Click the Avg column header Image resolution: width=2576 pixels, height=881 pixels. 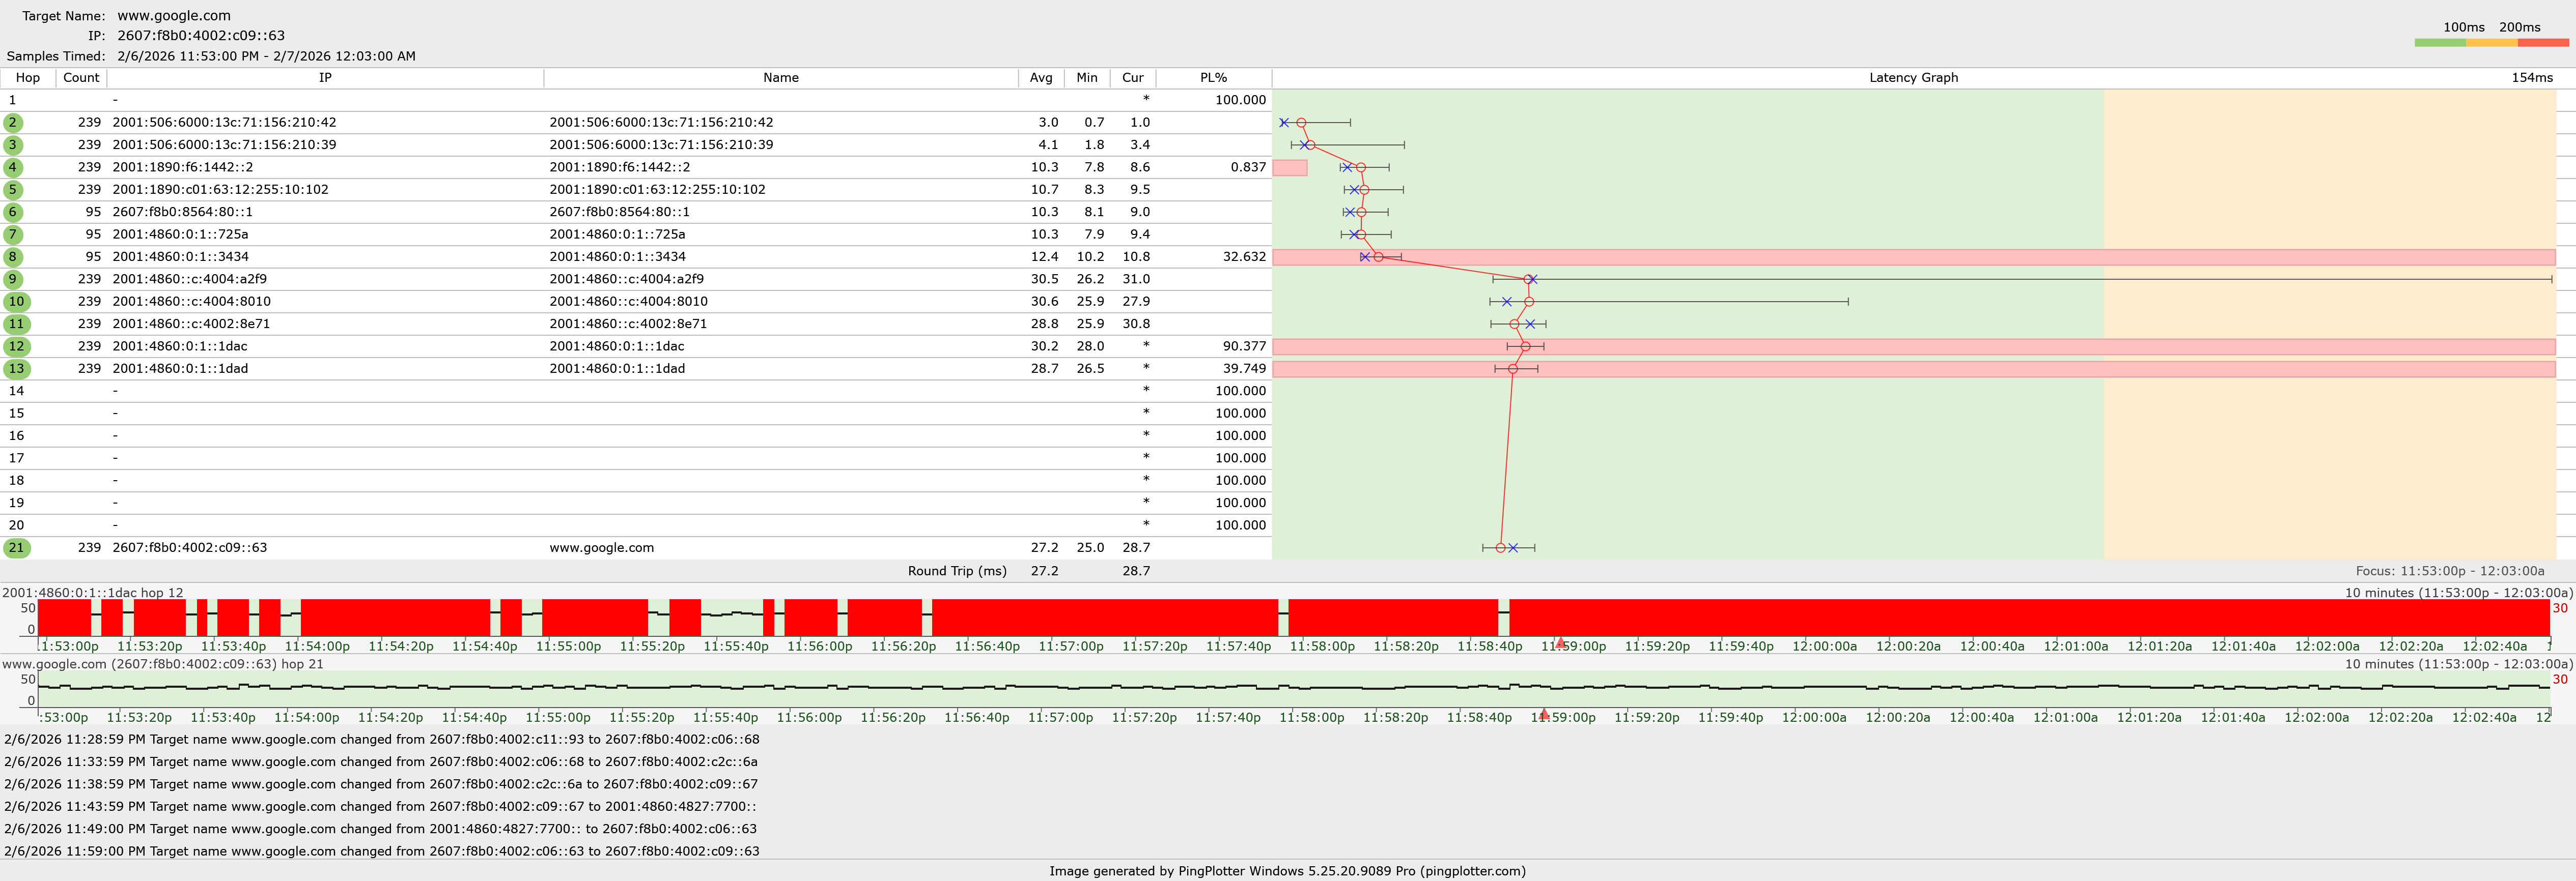pos(1040,78)
